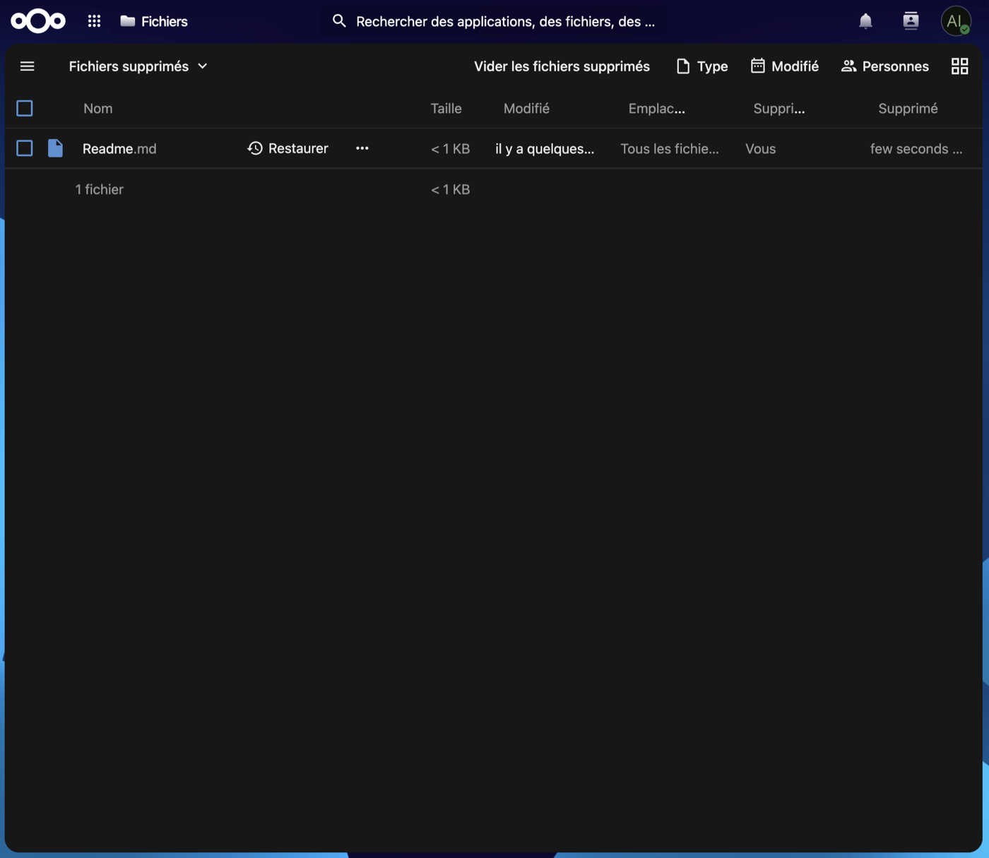Focus the Rechercher des applications search field
The width and height of the screenshot is (989, 858).
coord(494,21)
